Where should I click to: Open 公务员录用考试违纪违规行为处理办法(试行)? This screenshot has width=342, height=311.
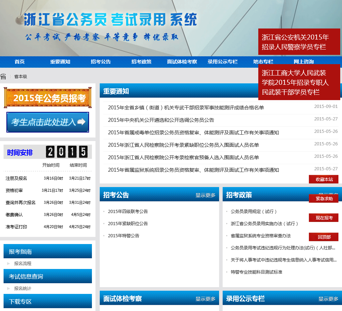coord(283,248)
